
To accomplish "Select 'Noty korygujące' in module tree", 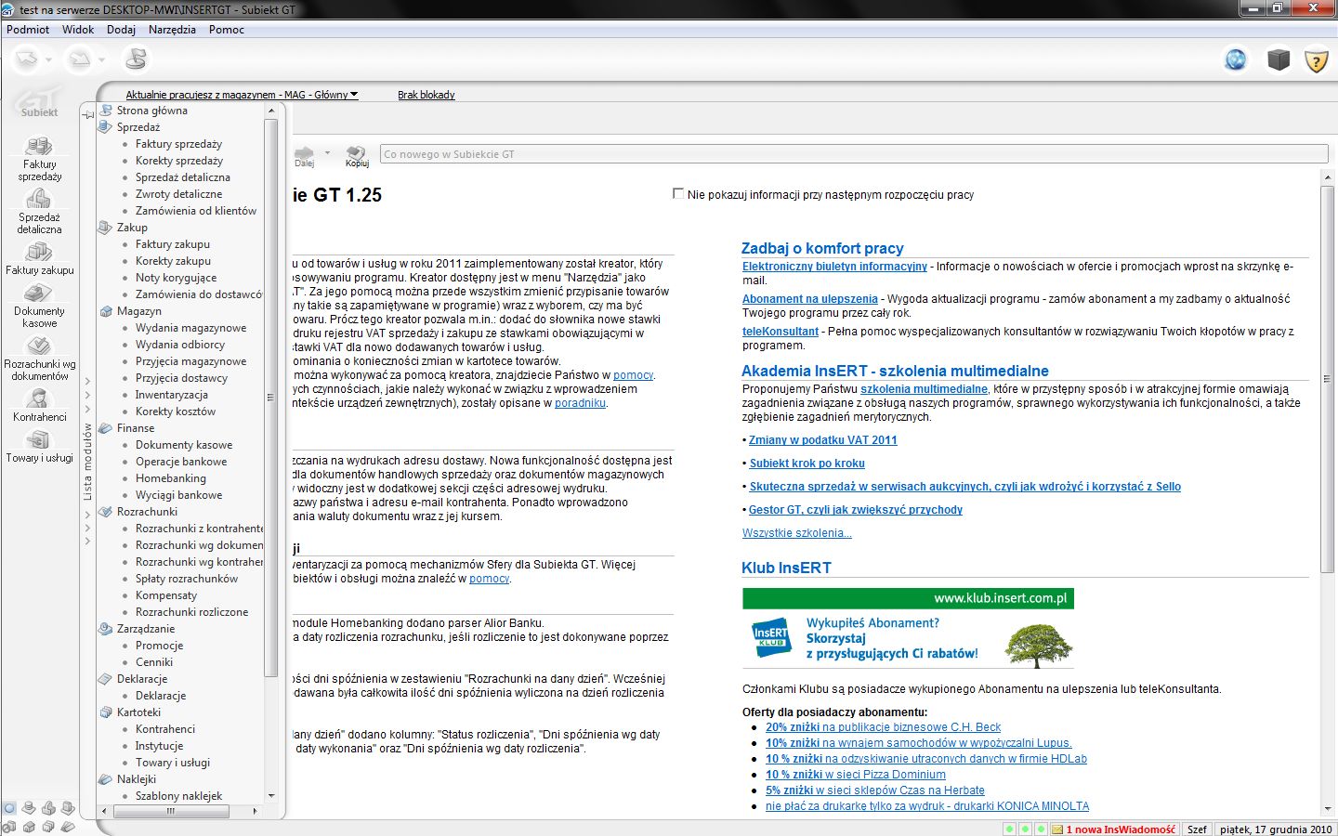I will (176, 278).
